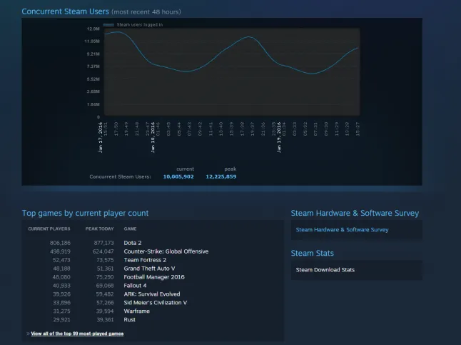Select Sid Meier's Civilization V entry
The width and height of the screenshot is (461, 345).
[156, 303]
